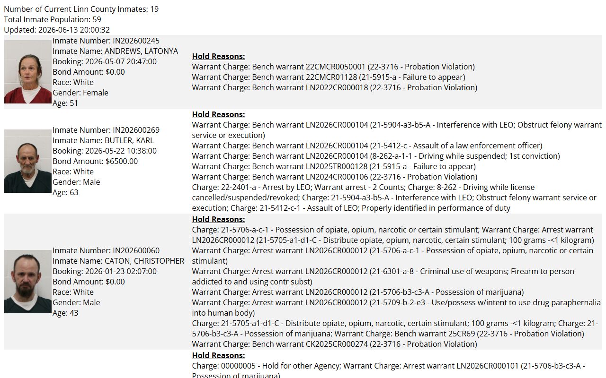Select Butler's driving while suspended charge line
Image resolution: width=606 pixels, height=378 pixels.
click(376, 156)
